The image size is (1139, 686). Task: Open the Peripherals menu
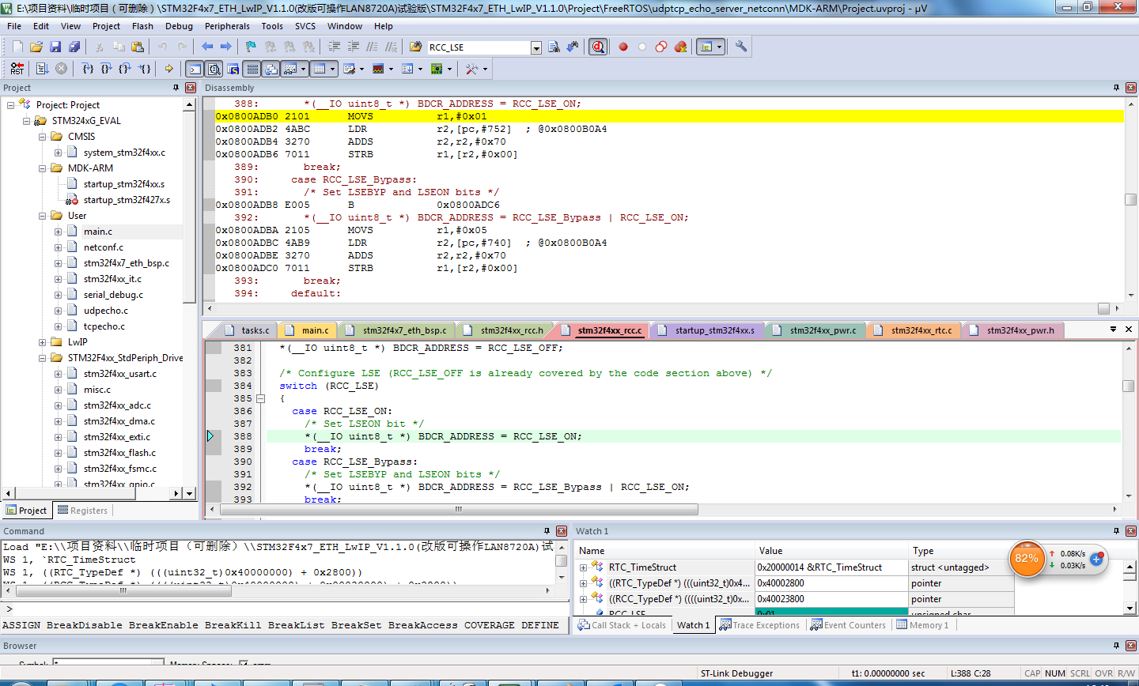point(227,26)
